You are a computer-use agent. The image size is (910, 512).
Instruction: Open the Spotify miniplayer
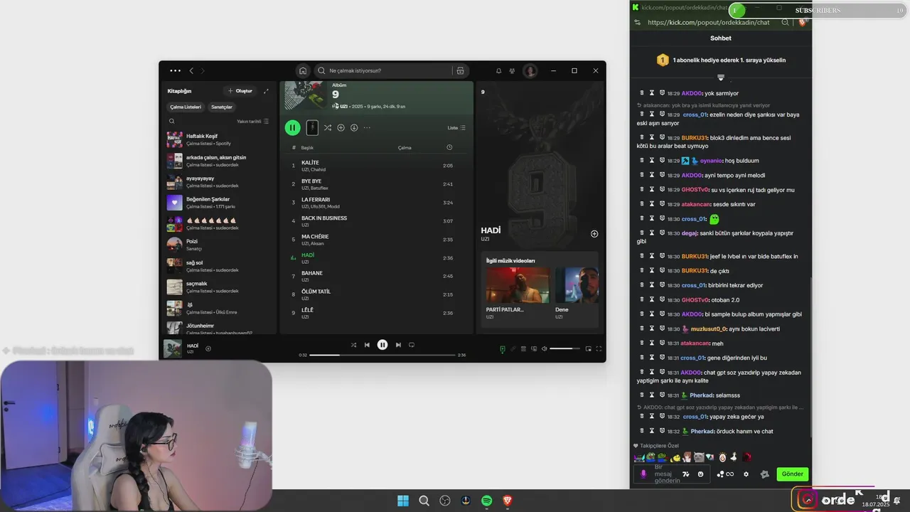[588, 349]
